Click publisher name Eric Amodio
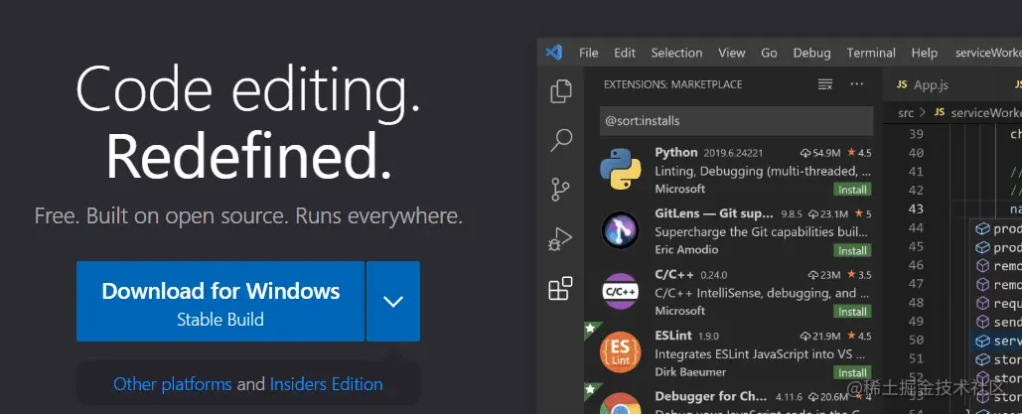Screen dimensions: 1022x414 [x=686, y=250]
